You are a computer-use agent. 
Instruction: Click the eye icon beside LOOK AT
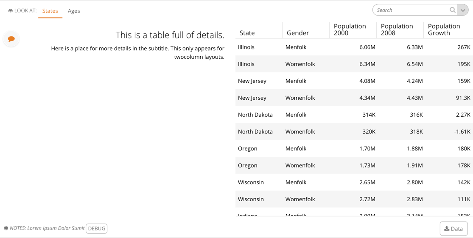coord(11,11)
